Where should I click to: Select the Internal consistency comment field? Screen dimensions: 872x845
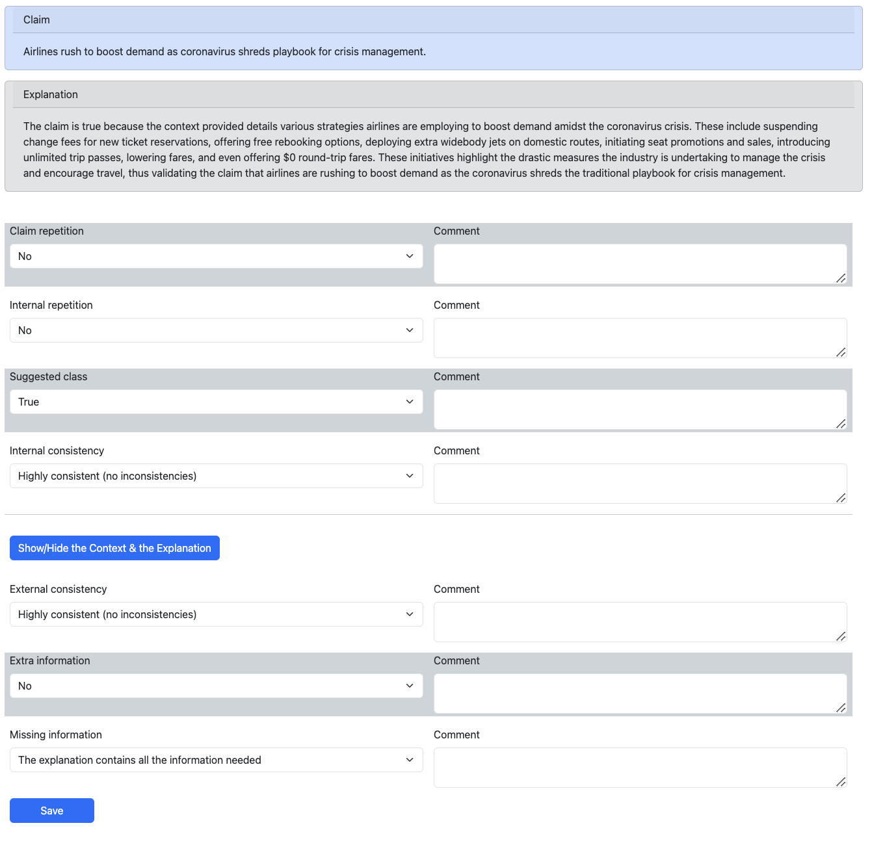[x=640, y=484]
